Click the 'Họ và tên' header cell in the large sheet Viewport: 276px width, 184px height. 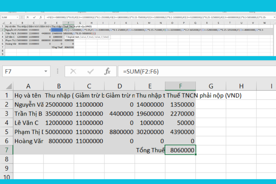pyautogui.click(x=28, y=95)
